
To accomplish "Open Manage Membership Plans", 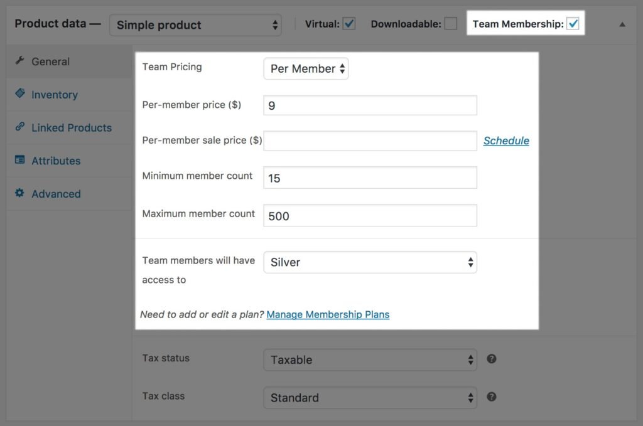I will pyautogui.click(x=327, y=314).
